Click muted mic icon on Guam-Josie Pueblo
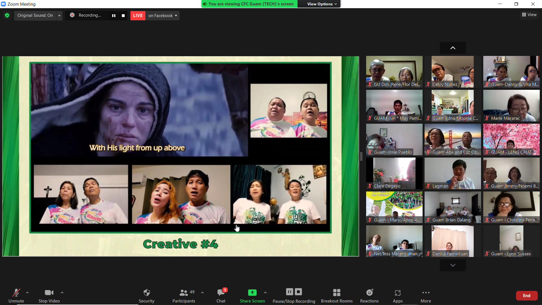Screen dimensions: 542x305 pyautogui.click(x=370, y=152)
